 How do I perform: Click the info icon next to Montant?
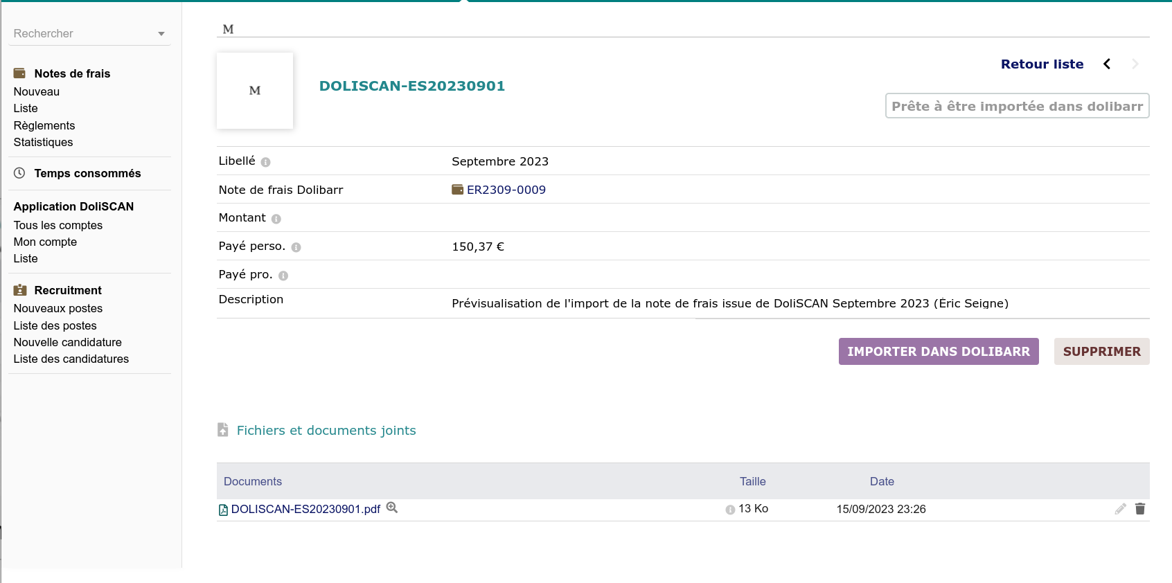pyautogui.click(x=276, y=219)
